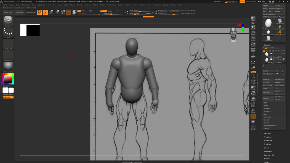This screenshot has height=163, width=290.
Task: Expand the Remesh section
Action: [x=266, y=120]
